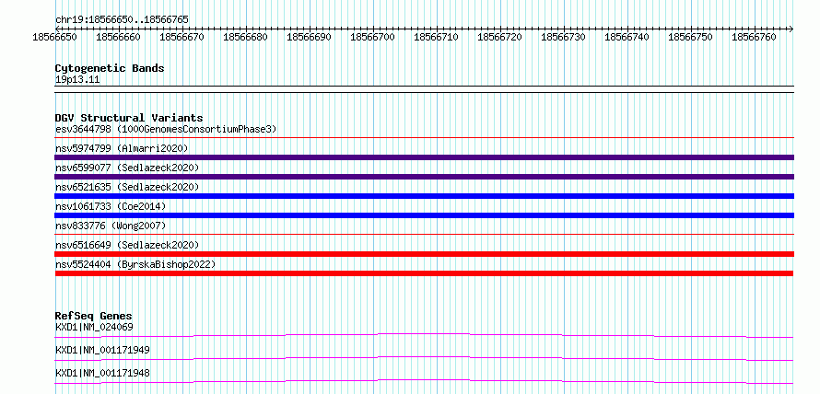
Task: Click thin red line under esv3644798
Action: (424, 138)
